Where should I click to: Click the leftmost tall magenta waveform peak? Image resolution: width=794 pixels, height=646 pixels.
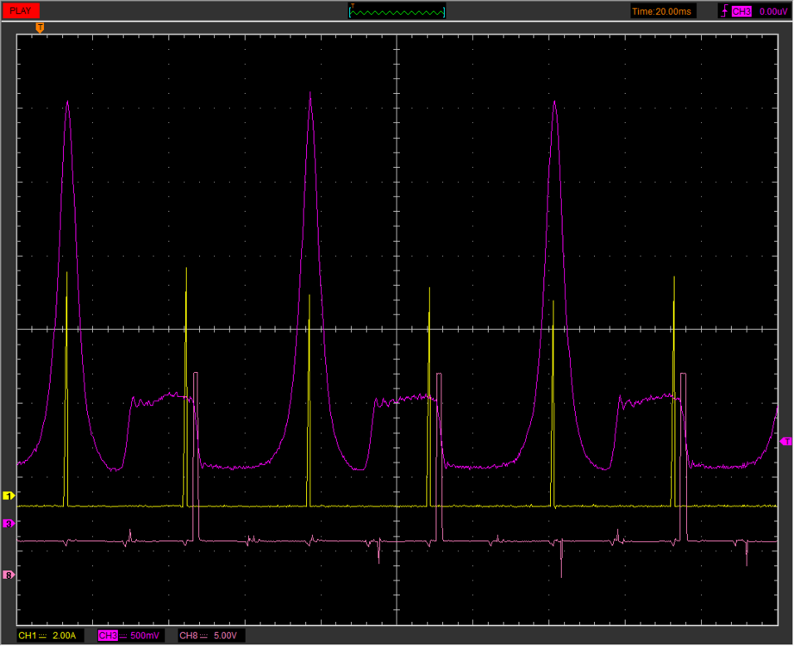pos(67,103)
